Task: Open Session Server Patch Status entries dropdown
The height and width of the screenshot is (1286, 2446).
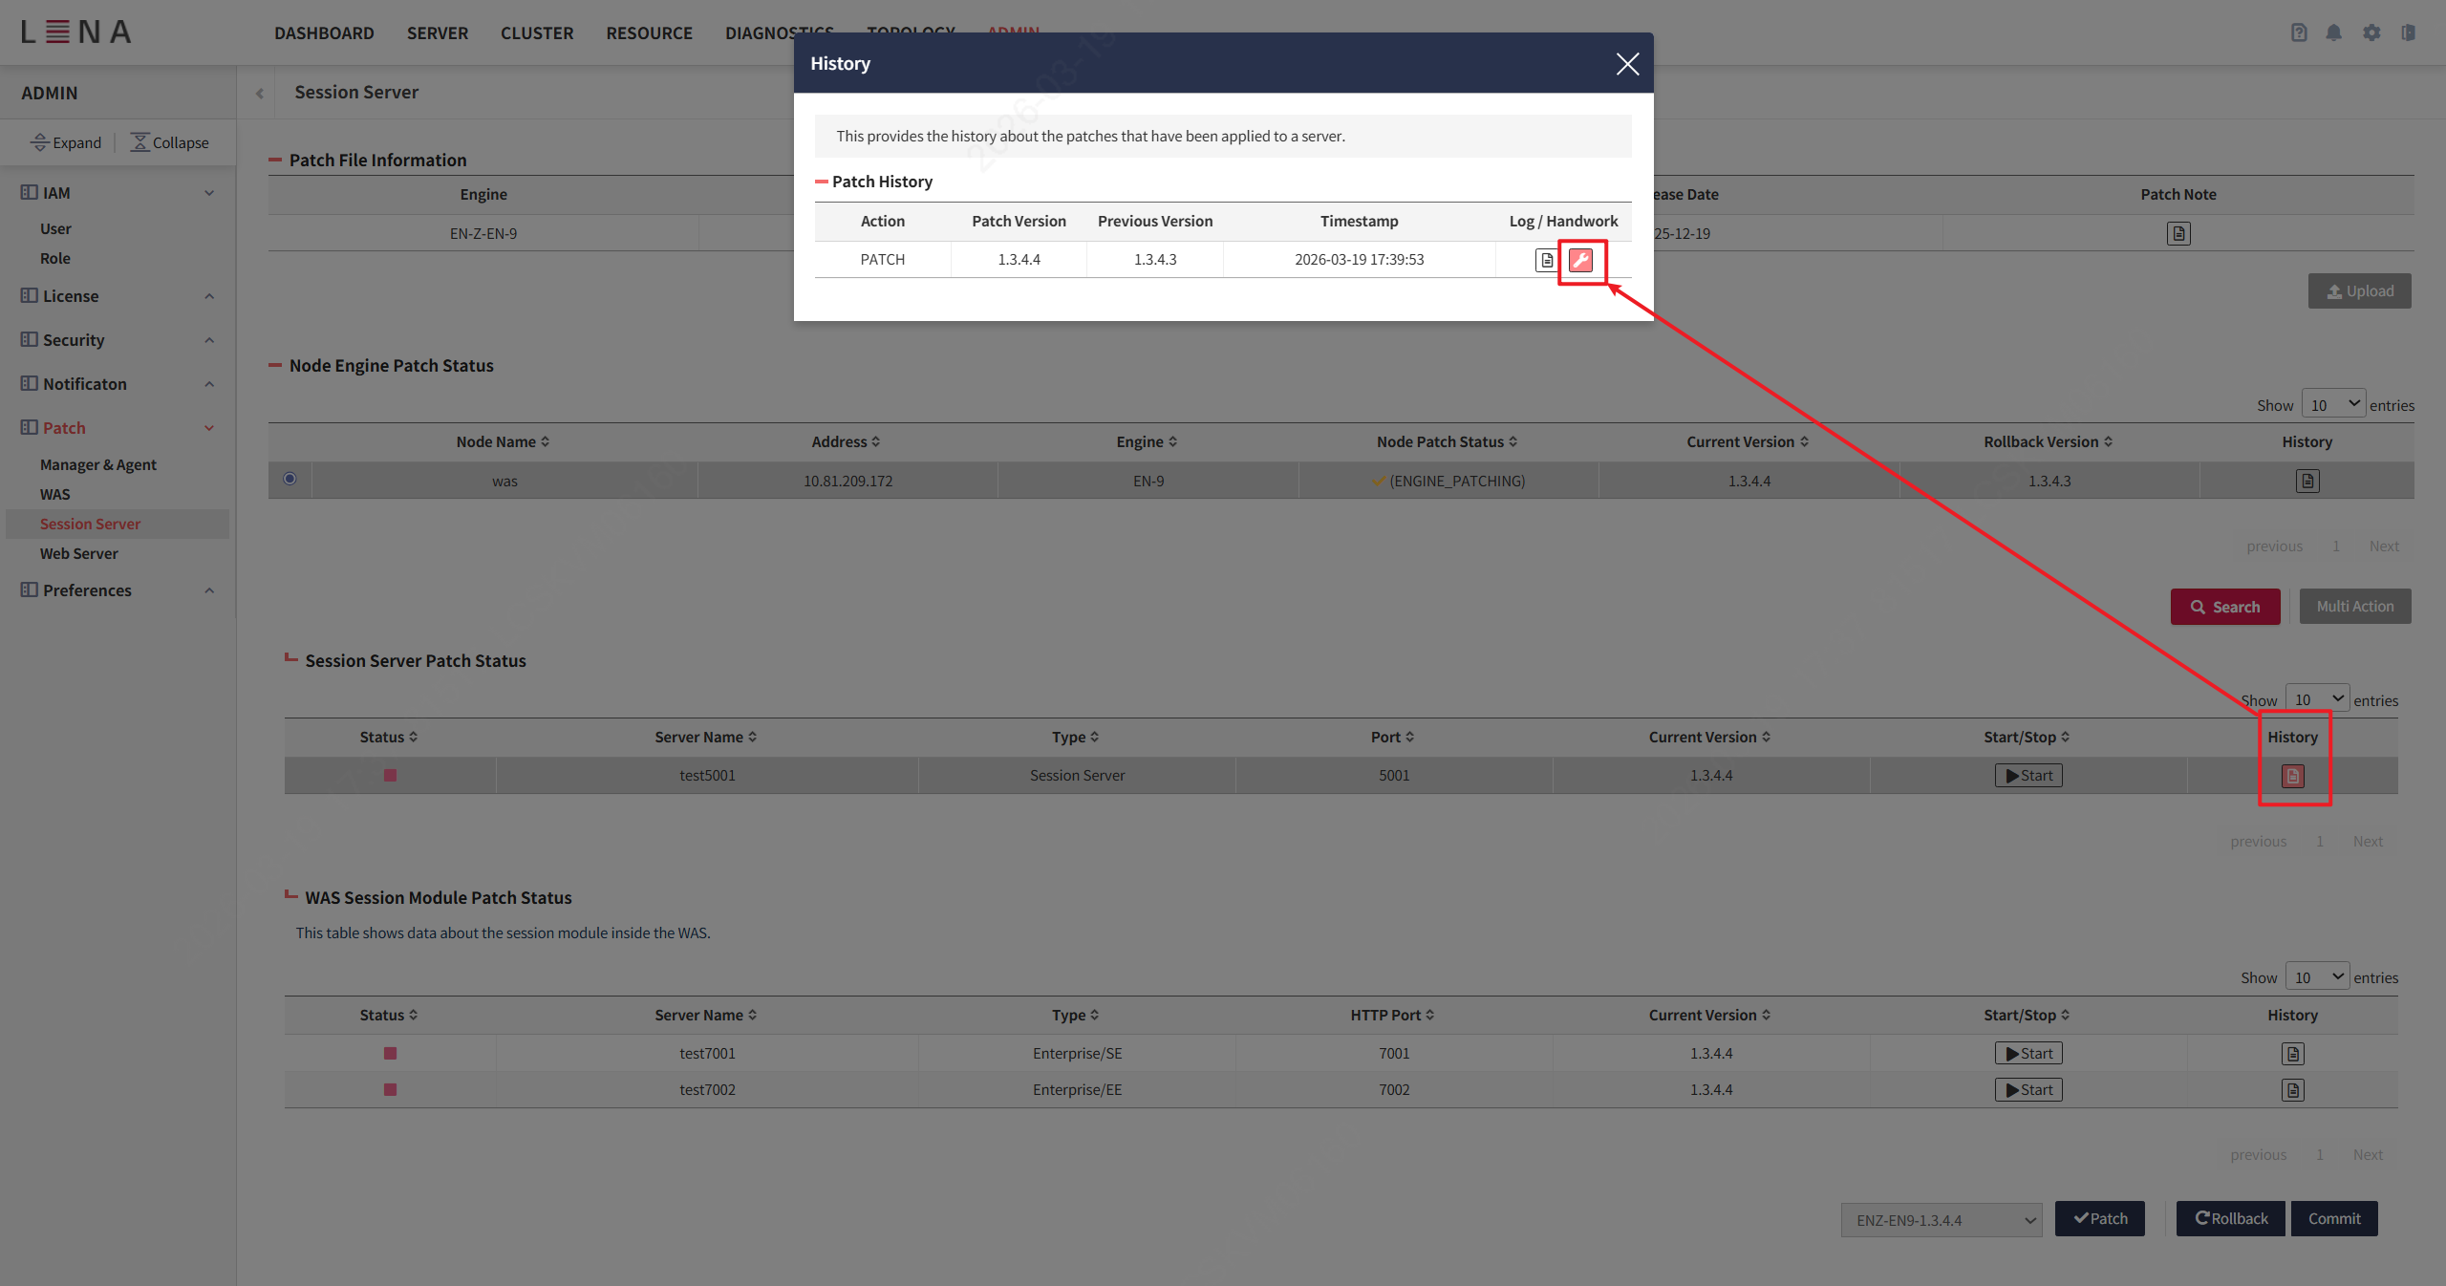Action: (x=2317, y=700)
